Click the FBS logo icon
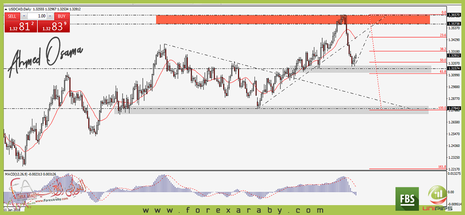This screenshot has height=215, width=465. (407, 199)
